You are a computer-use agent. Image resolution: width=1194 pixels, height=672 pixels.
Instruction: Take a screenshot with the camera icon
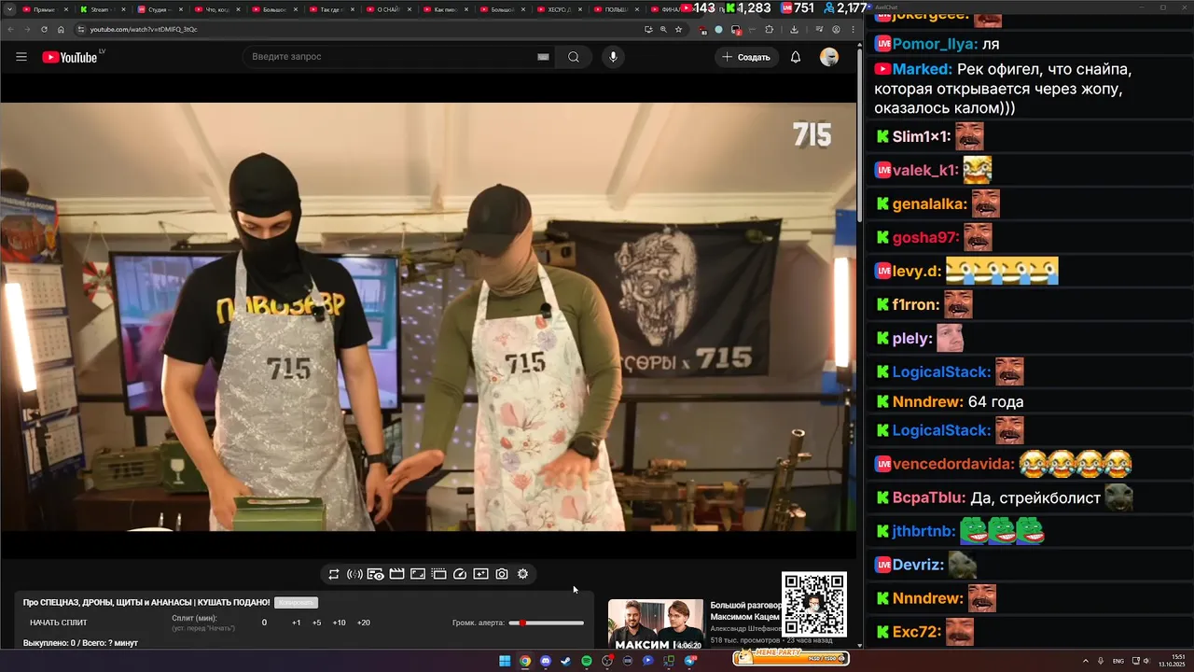pos(502,574)
